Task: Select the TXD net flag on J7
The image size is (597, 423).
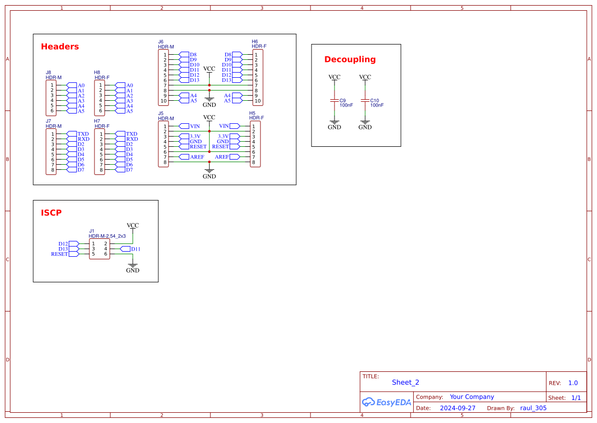Action: tap(78, 134)
